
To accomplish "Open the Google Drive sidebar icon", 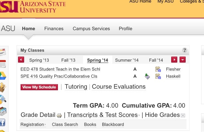I will tap(3, 75).
